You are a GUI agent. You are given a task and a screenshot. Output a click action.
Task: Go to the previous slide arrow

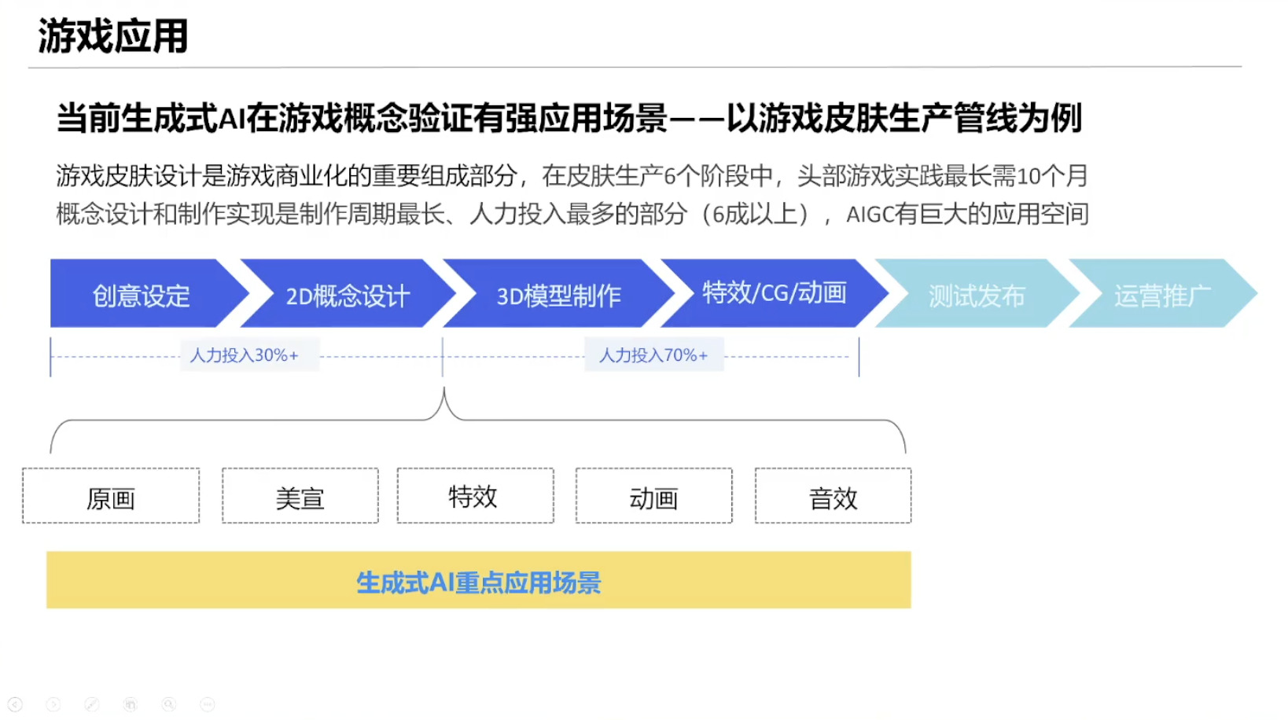[15, 704]
